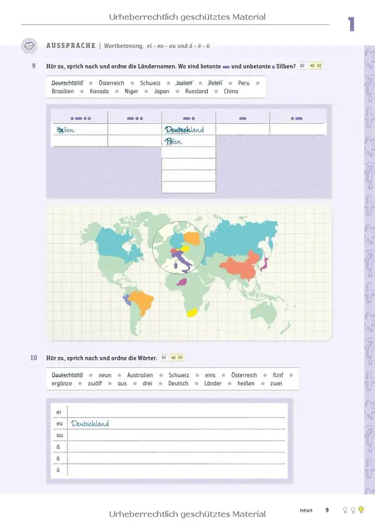Click the B2 label in exercise 10

(x=164, y=358)
